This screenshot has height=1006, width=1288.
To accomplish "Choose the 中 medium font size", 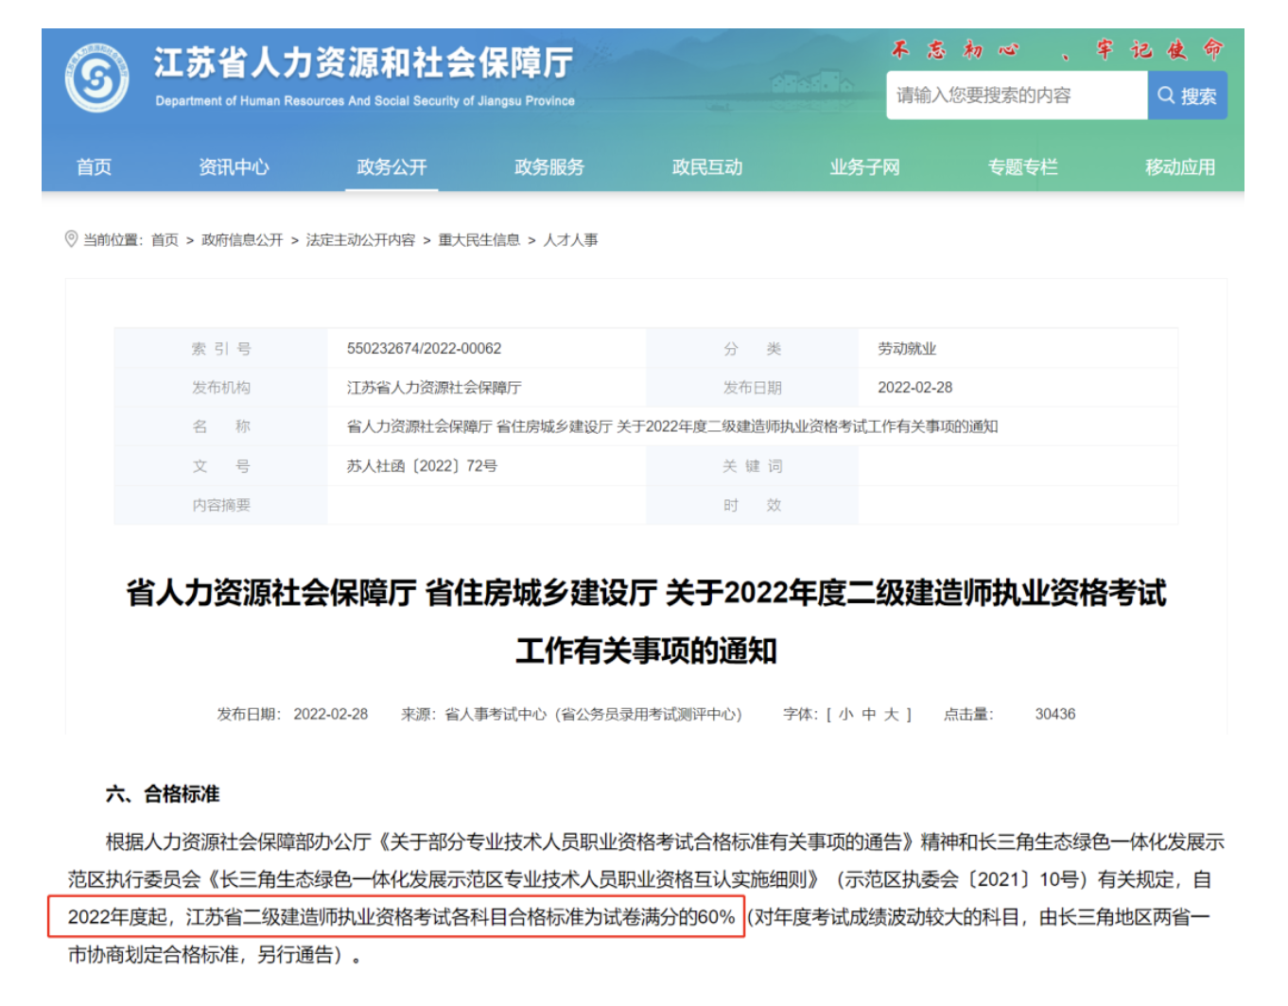I will [868, 715].
